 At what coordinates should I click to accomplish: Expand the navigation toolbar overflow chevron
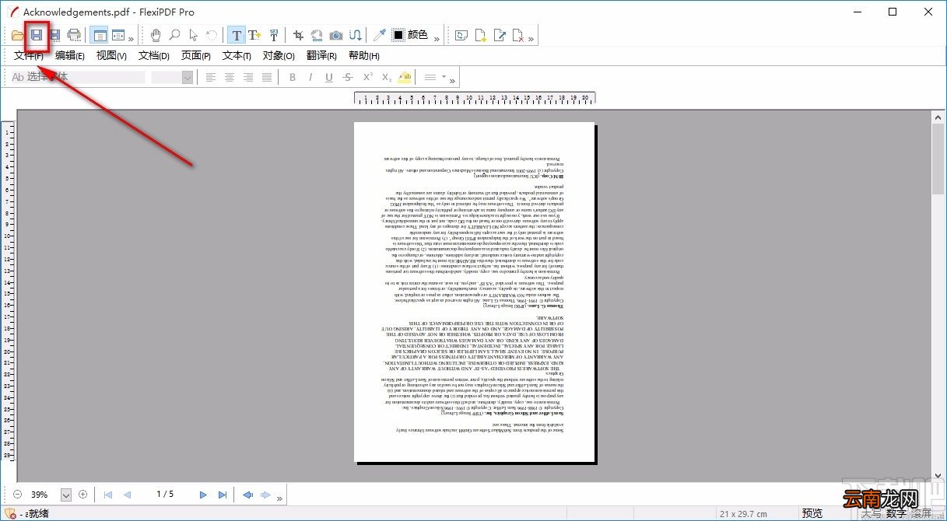pos(279,497)
